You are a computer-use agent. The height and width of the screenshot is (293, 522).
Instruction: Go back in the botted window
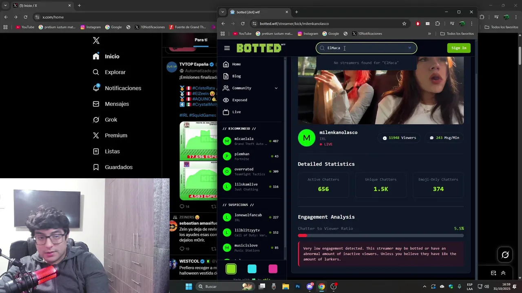tap(223, 24)
